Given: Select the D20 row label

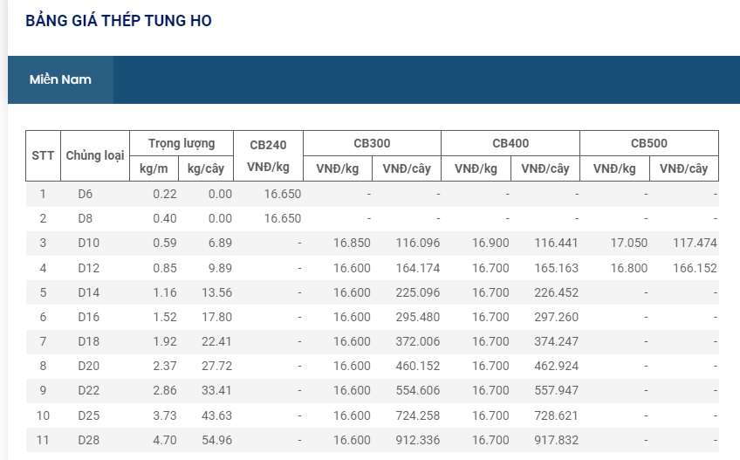Looking at the screenshot, I should 89,366.
